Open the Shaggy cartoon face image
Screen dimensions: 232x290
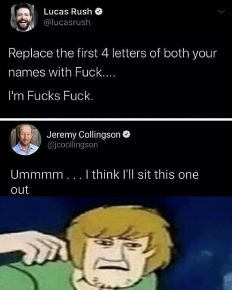(x=116, y=243)
